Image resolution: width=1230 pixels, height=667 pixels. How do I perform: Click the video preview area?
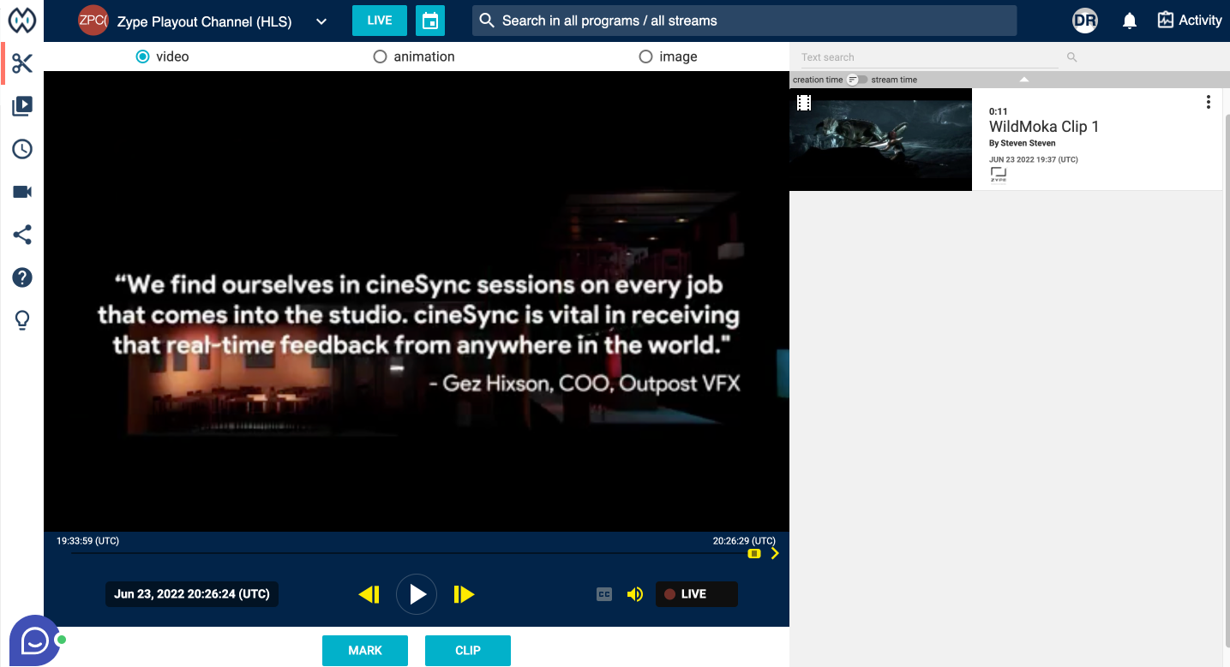pos(417,301)
